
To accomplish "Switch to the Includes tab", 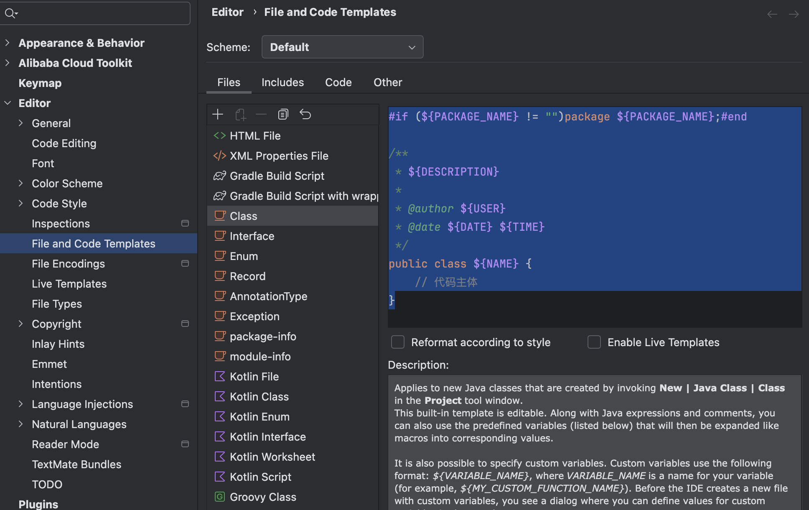I will point(282,82).
